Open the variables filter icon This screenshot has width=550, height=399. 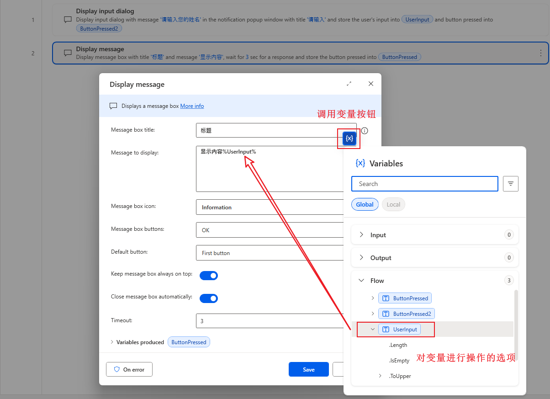pos(511,184)
